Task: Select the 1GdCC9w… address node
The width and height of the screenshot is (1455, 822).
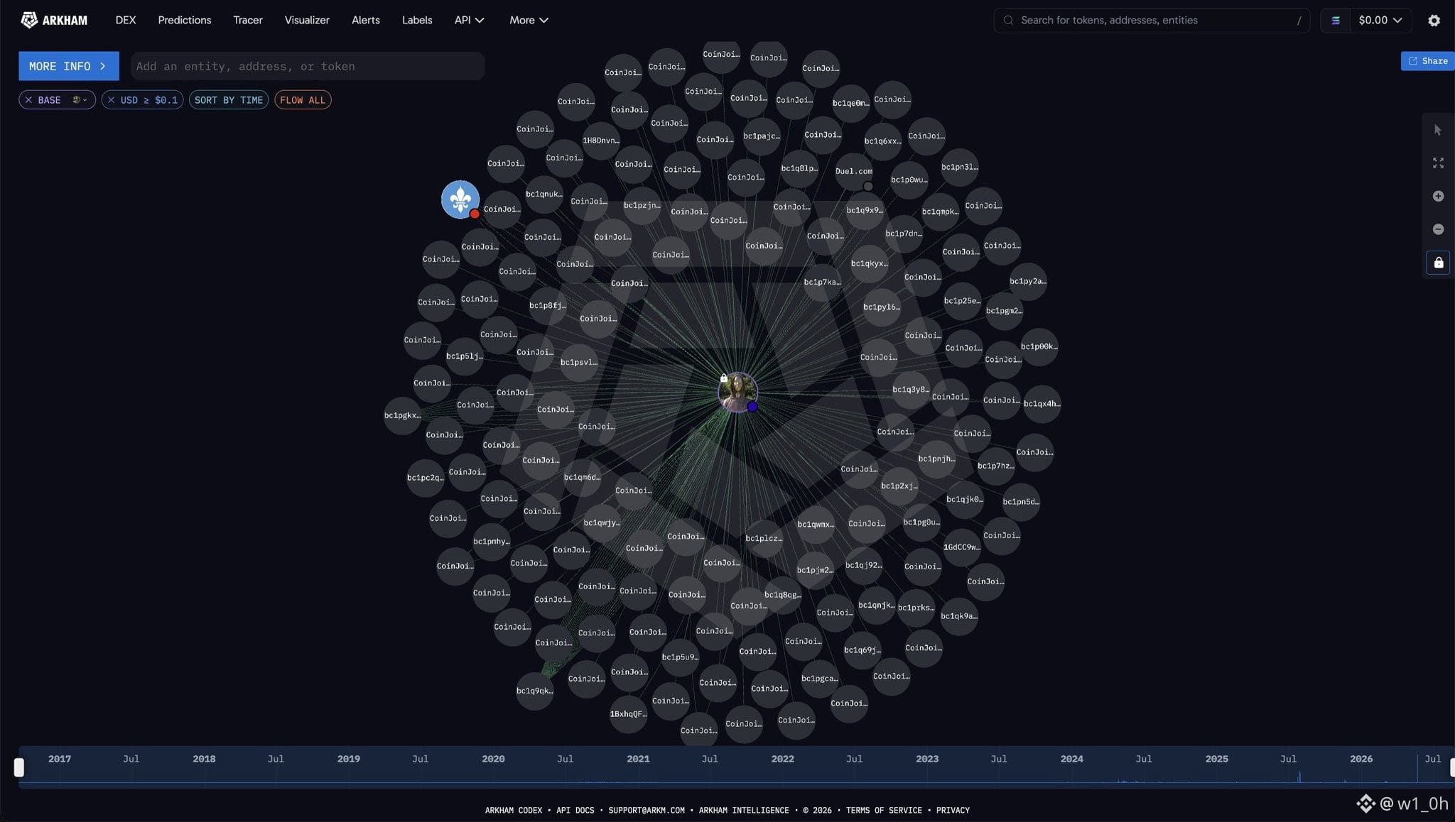Action: coord(961,547)
